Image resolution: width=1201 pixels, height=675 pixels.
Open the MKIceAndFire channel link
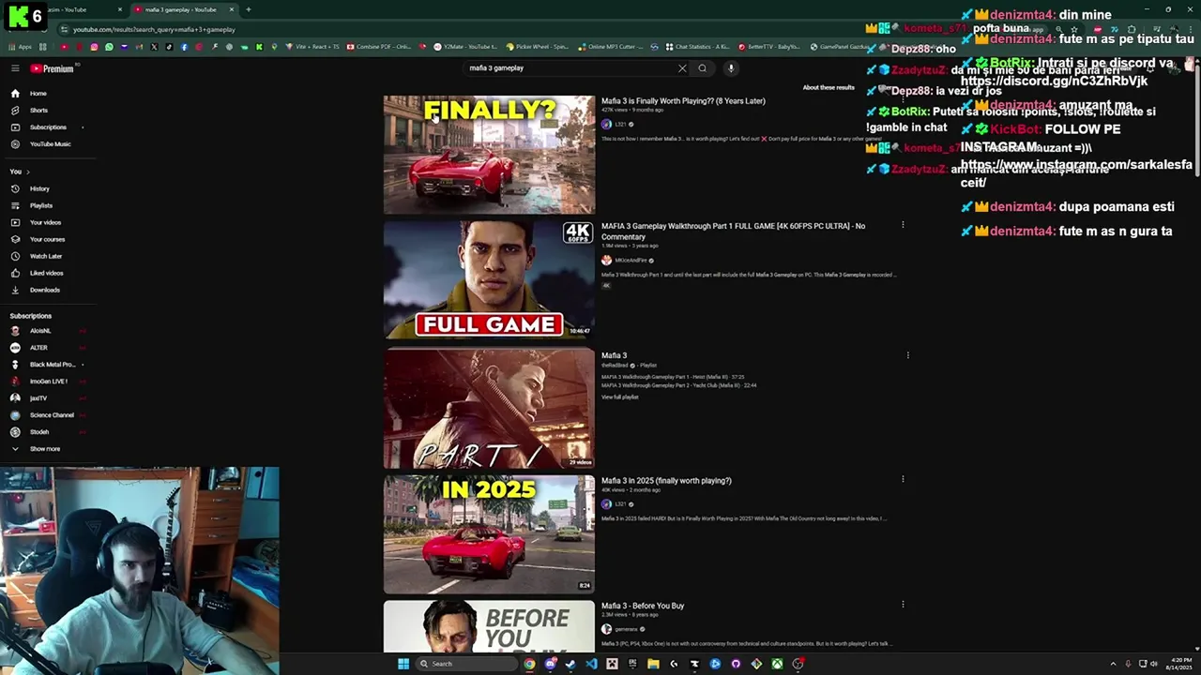click(x=630, y=261)
